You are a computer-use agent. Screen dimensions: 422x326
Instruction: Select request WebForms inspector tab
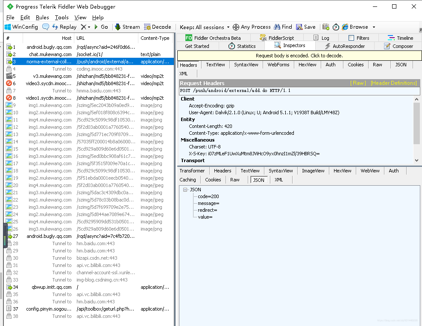[x=278, y=65]
